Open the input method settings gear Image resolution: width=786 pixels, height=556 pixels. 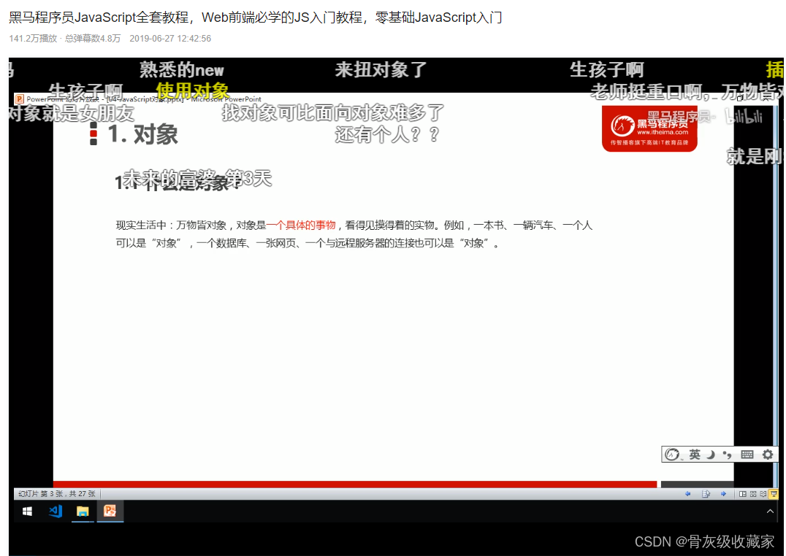click(768, 455)
